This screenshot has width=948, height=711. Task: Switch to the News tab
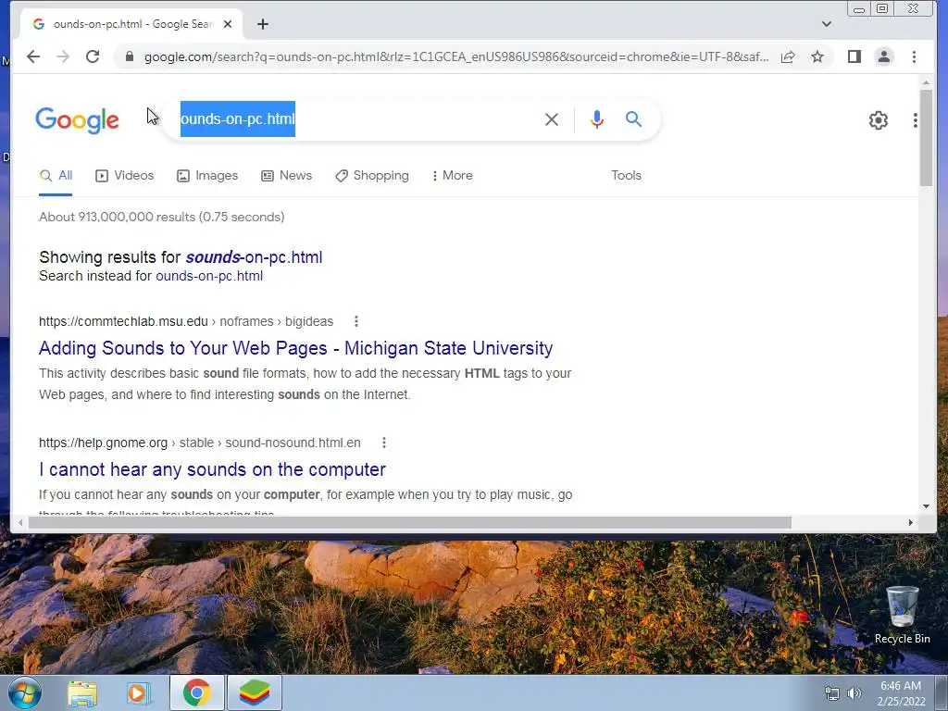287,175
